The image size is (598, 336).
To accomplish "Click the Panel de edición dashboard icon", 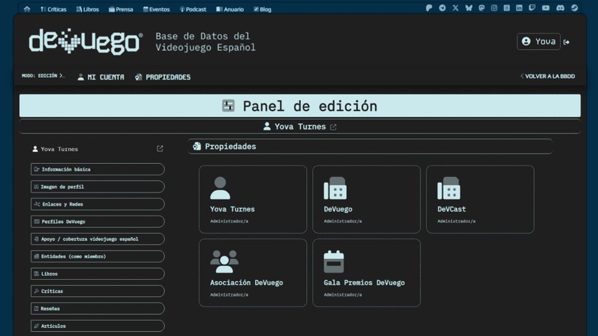I will 228,106.
